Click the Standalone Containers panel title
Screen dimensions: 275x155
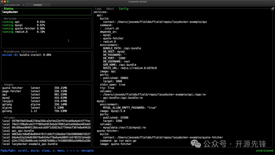tap(20, 51)
